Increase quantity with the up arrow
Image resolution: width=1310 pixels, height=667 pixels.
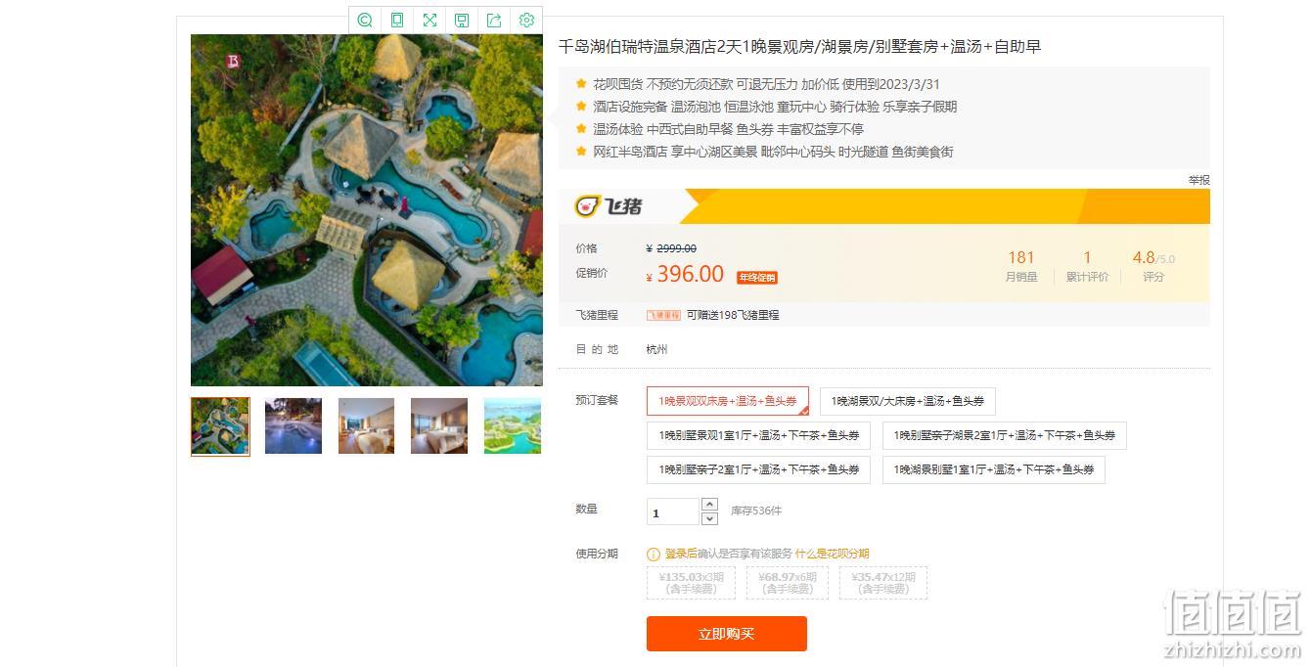click(x=710, y=505)
